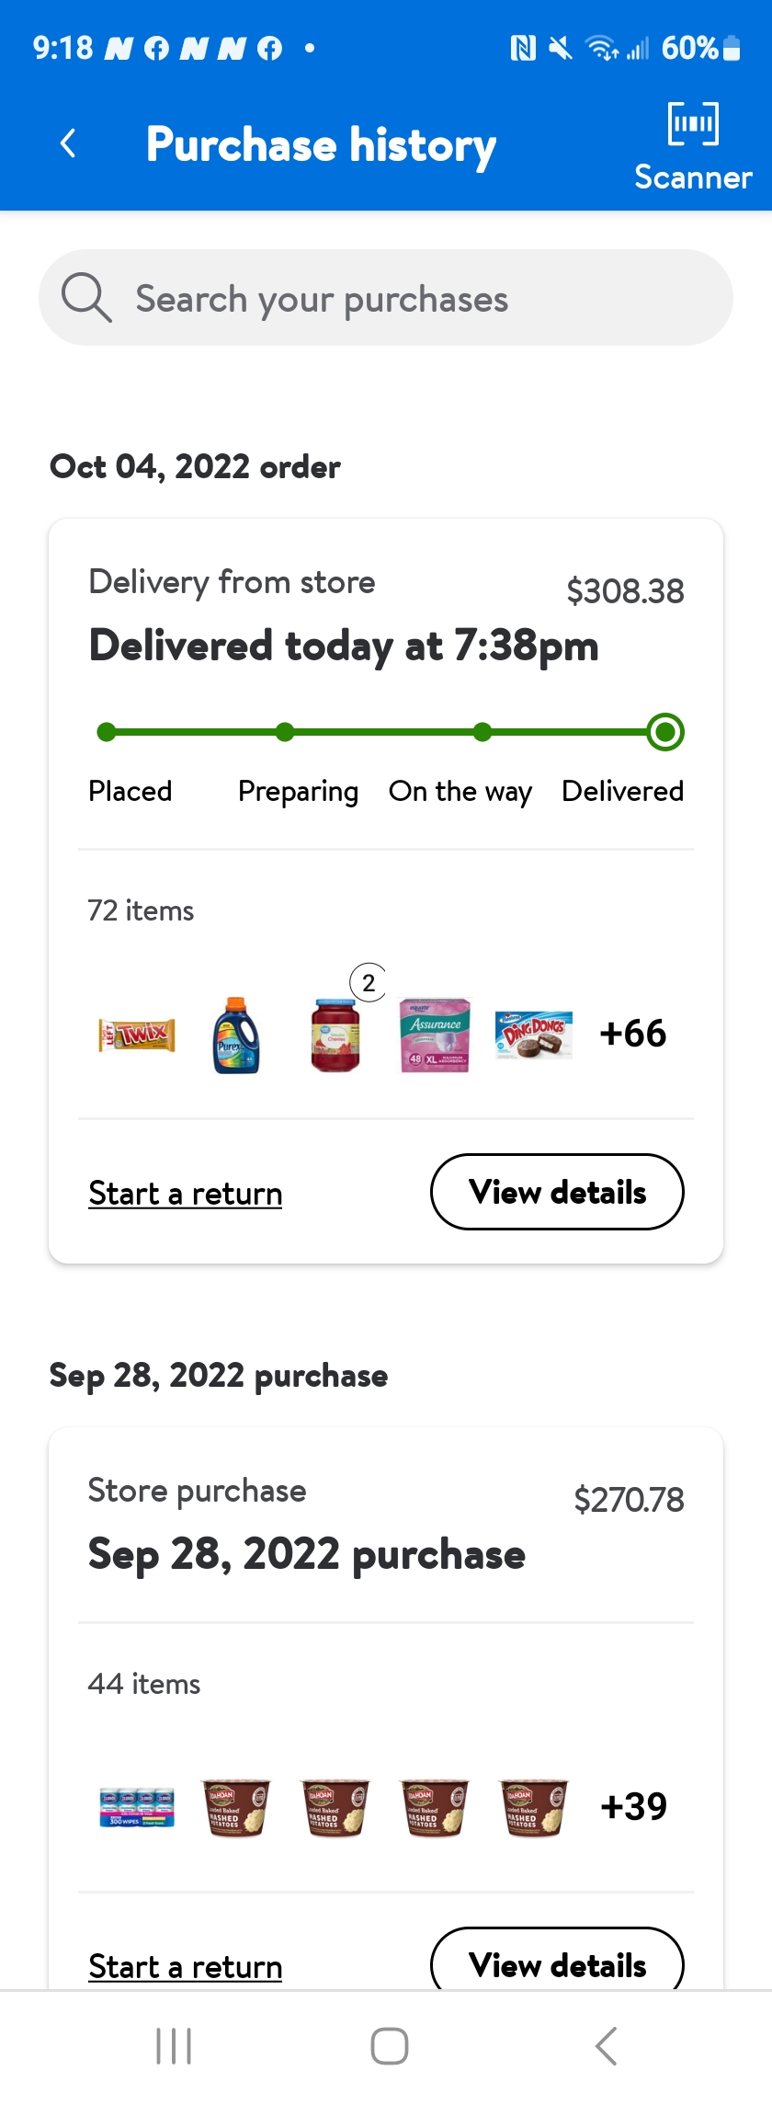View details of Sep 28 purchase

click(x=557, y=1963)
